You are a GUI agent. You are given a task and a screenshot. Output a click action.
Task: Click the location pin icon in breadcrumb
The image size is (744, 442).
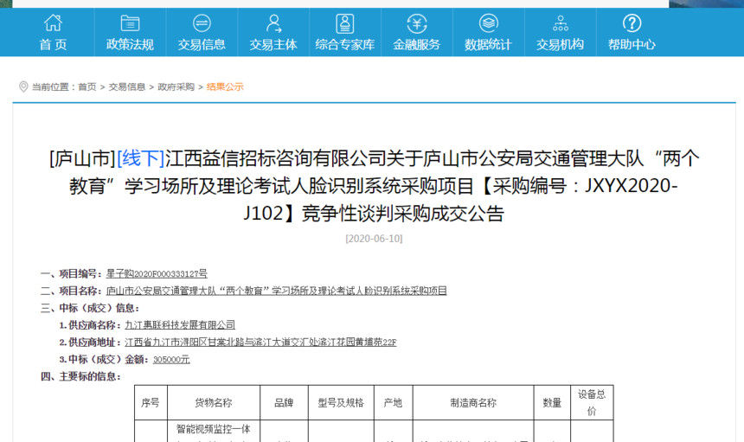23,86
